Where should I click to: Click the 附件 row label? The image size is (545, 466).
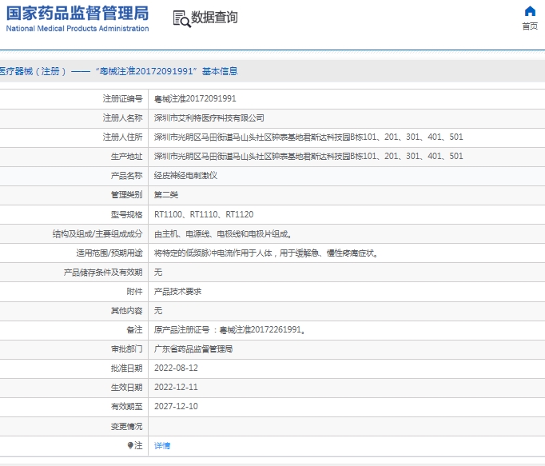pyautogui.click(x=134, y=292)
